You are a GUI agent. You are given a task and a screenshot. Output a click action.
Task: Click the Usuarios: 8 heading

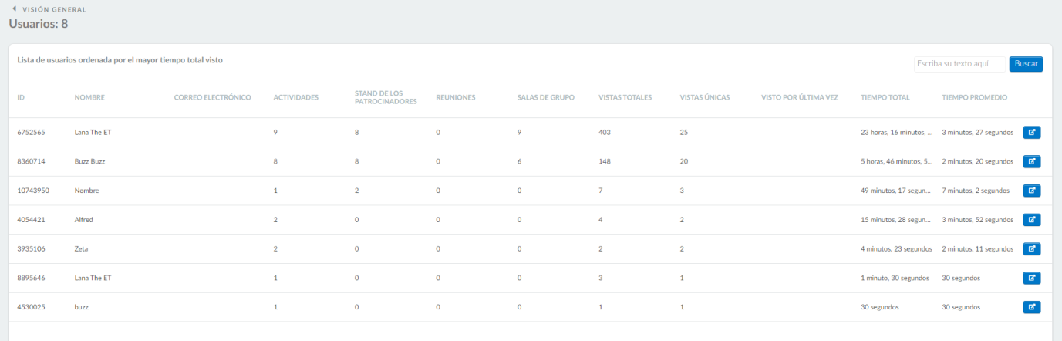[39, 24]
